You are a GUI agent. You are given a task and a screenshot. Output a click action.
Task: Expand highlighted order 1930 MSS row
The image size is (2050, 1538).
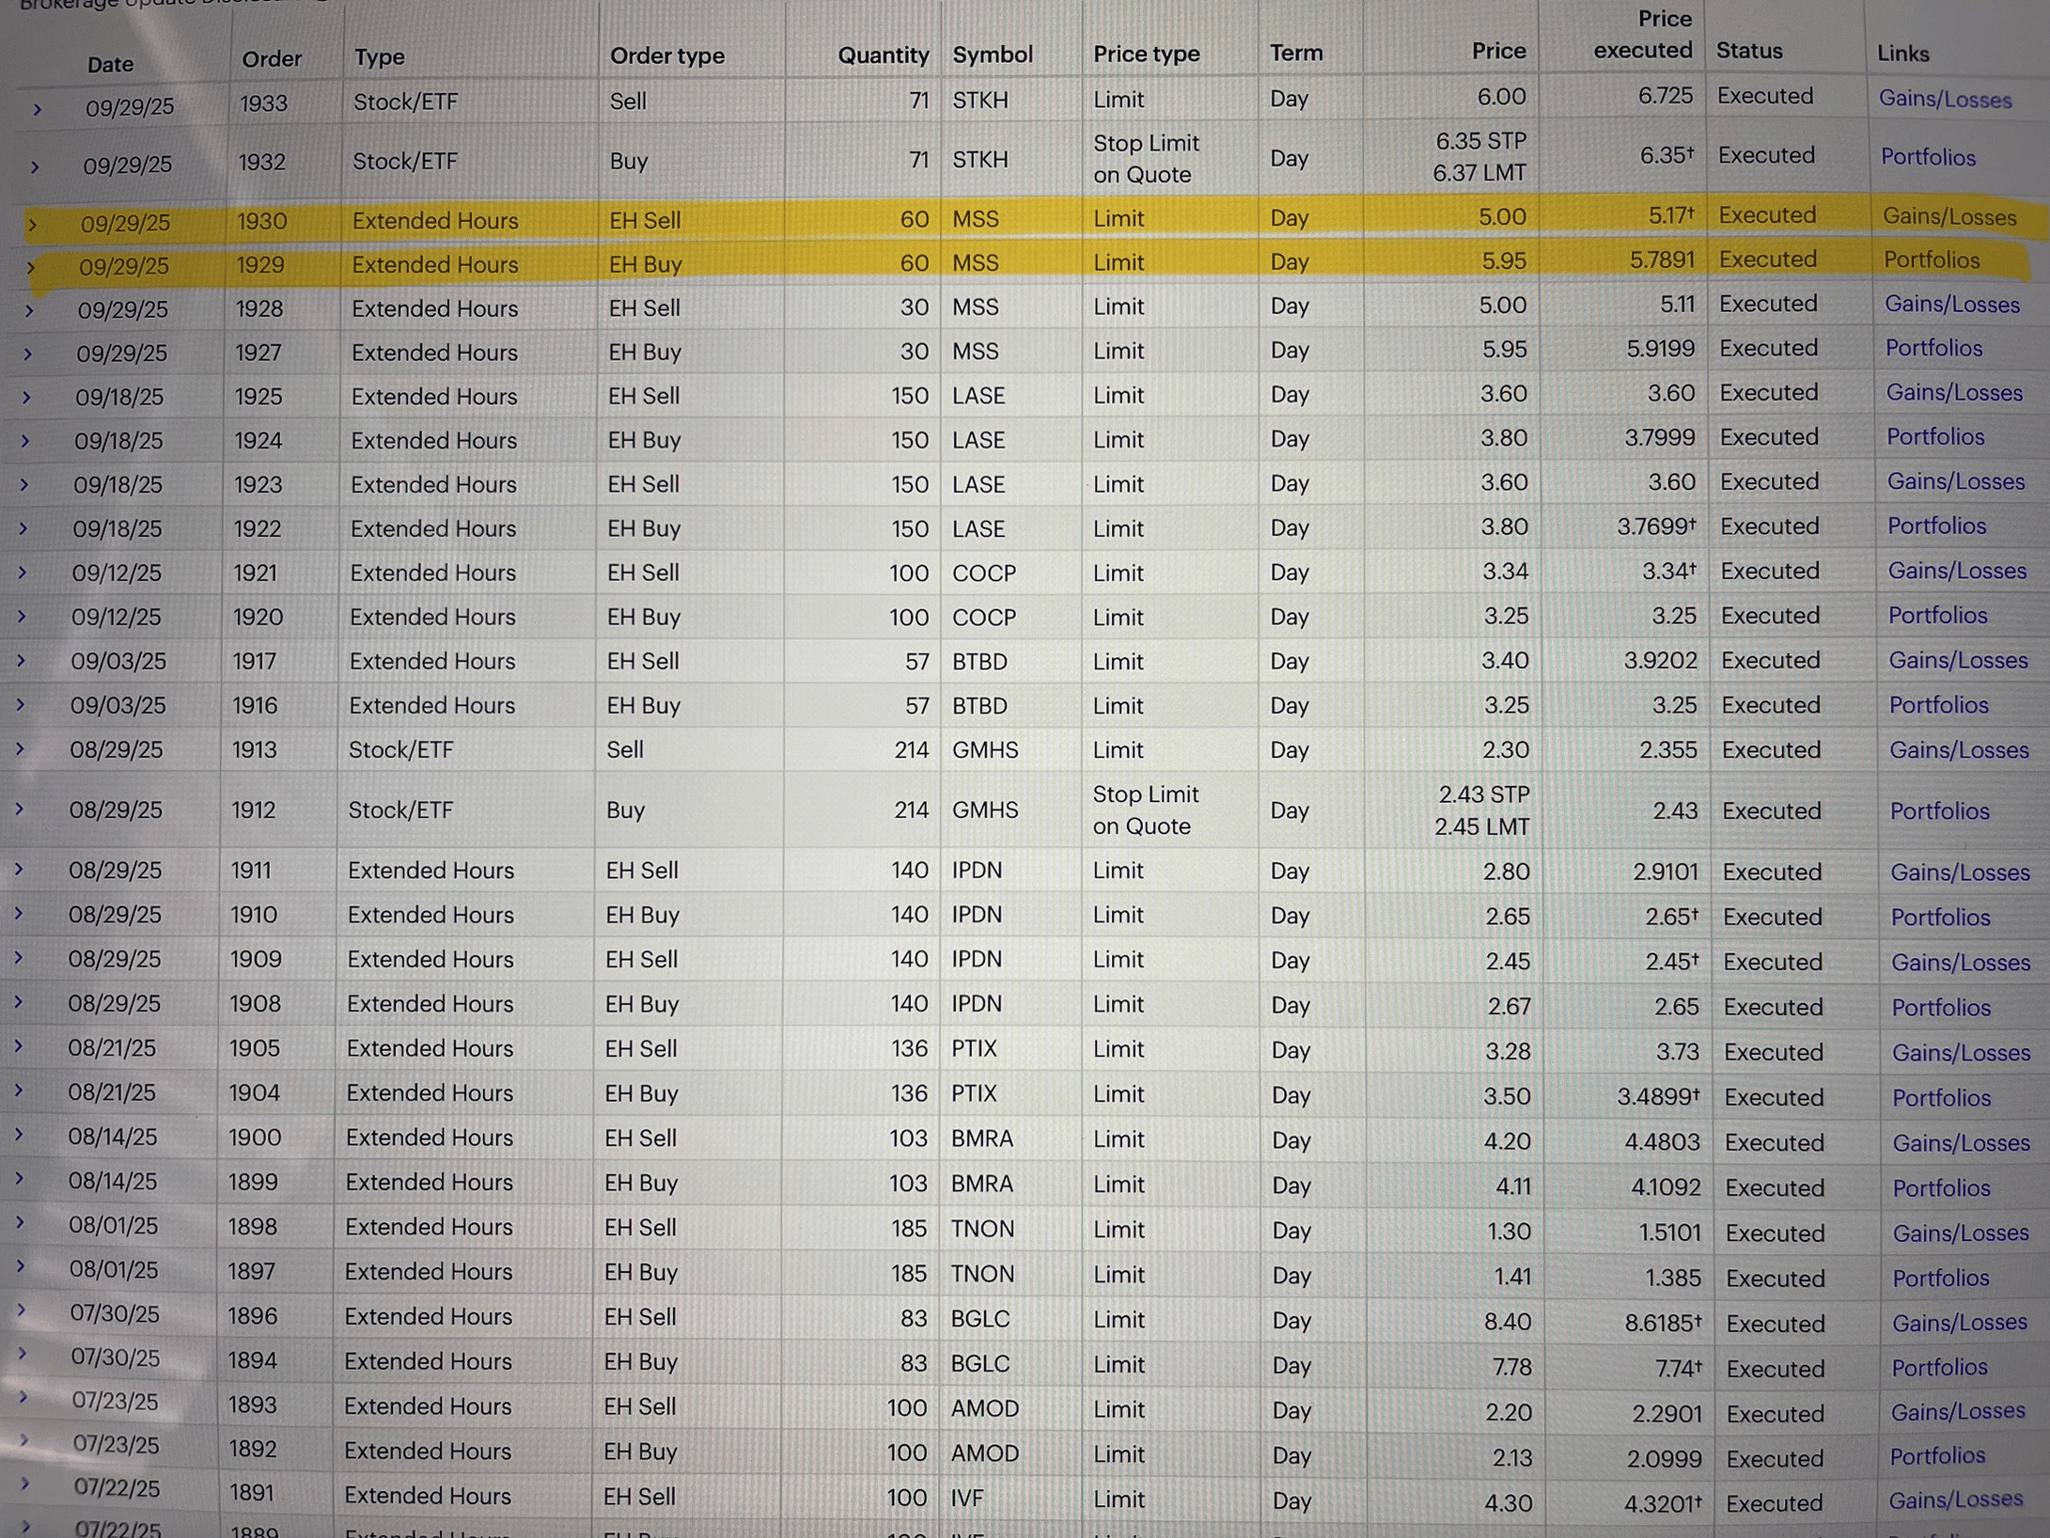(x=32, y=225)
